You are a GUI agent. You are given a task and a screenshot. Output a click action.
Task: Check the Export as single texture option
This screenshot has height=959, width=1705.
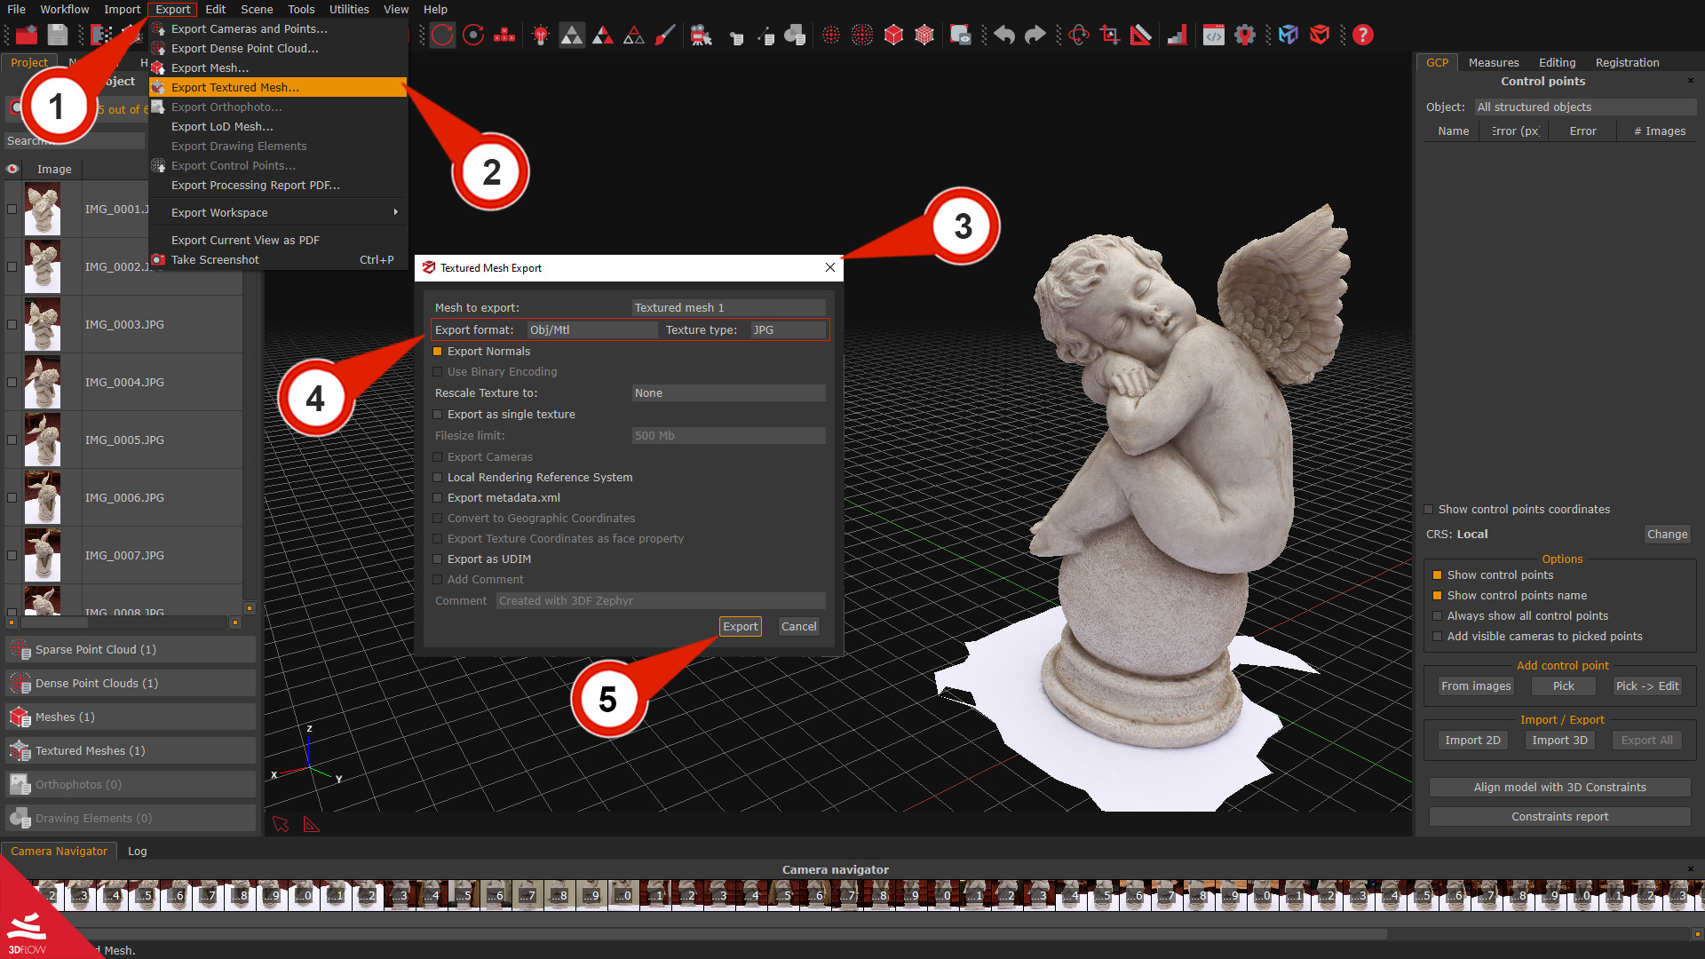[x=438, y=414]
